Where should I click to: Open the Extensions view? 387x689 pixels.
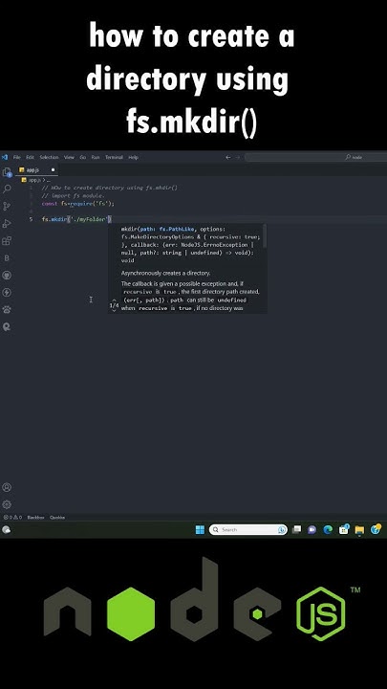pos(7,241)
